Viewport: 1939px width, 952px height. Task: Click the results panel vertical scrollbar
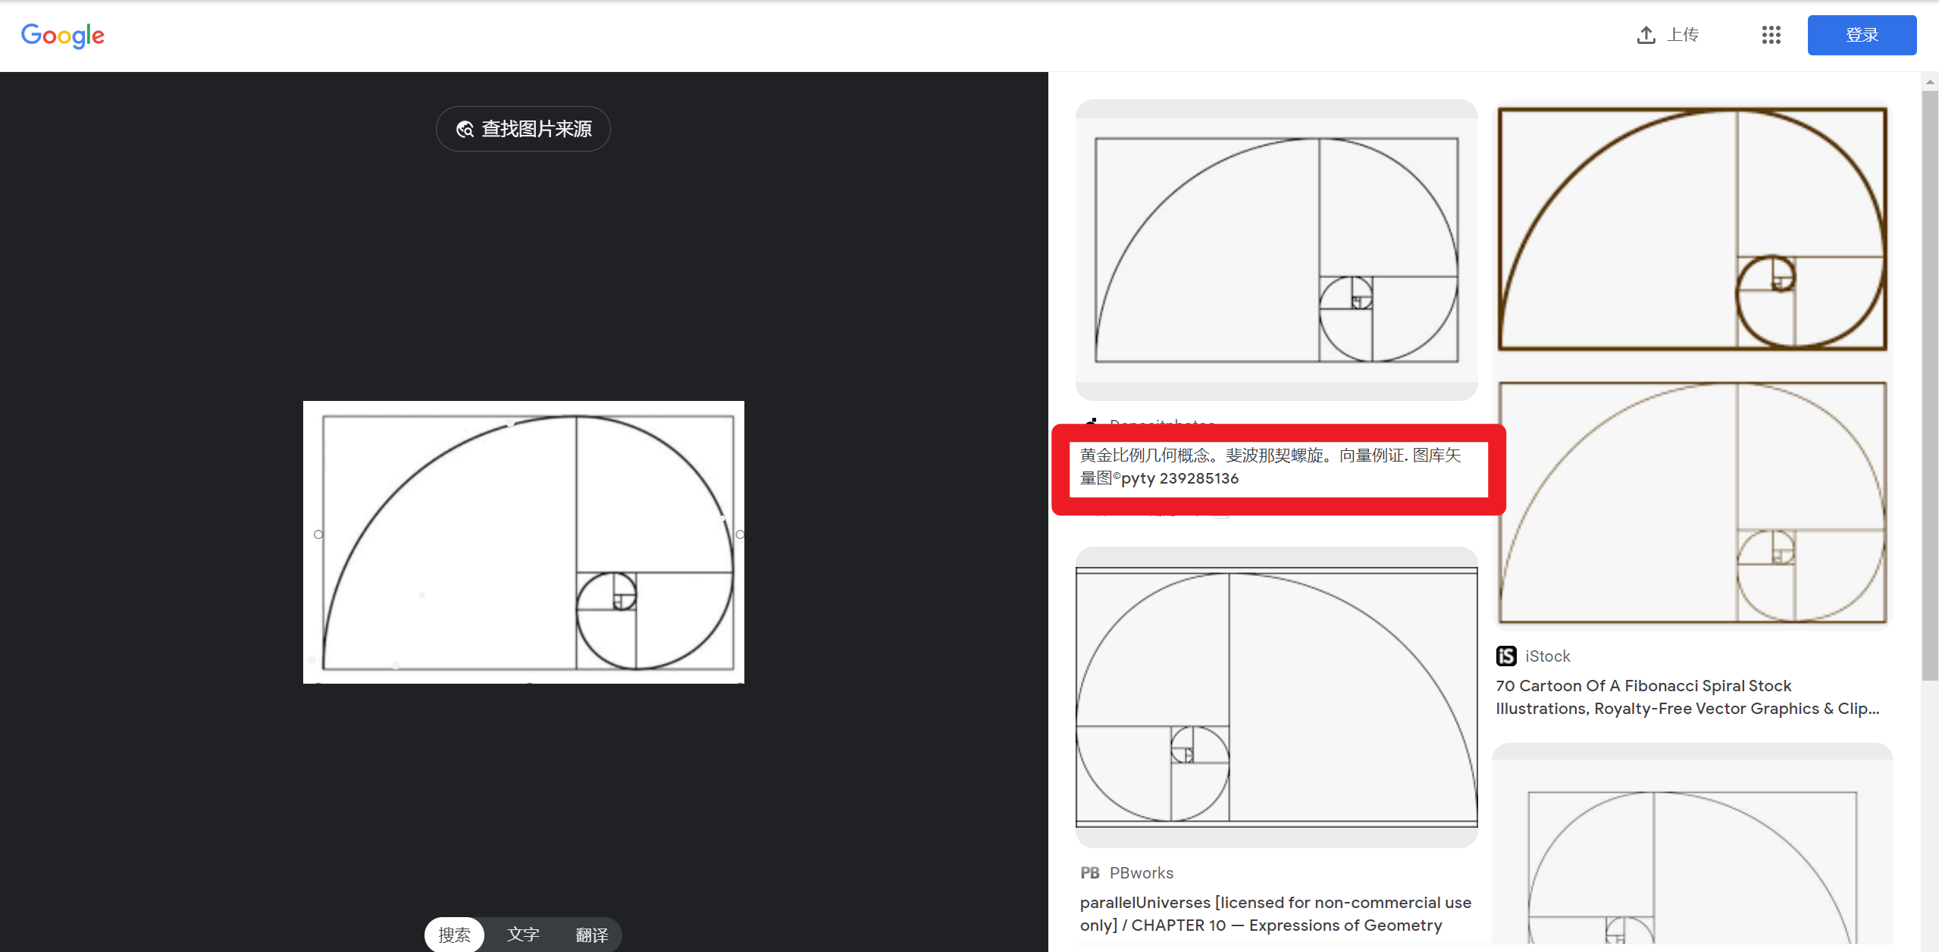[1929, 379]
